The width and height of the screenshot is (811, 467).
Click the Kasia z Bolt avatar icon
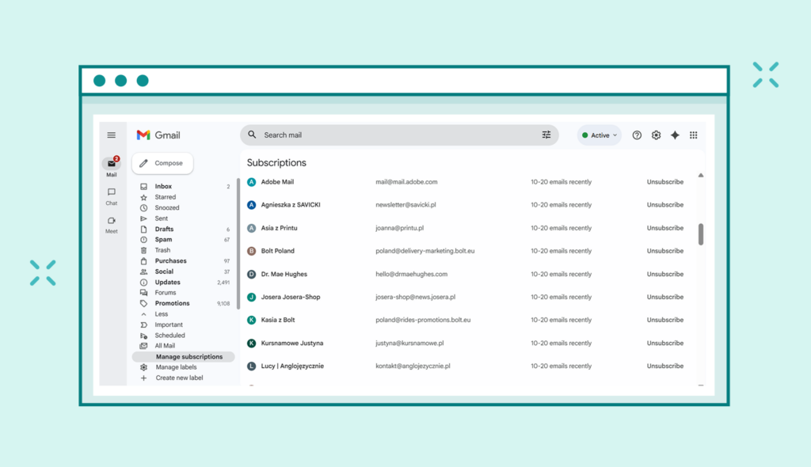tap(251, 320)
